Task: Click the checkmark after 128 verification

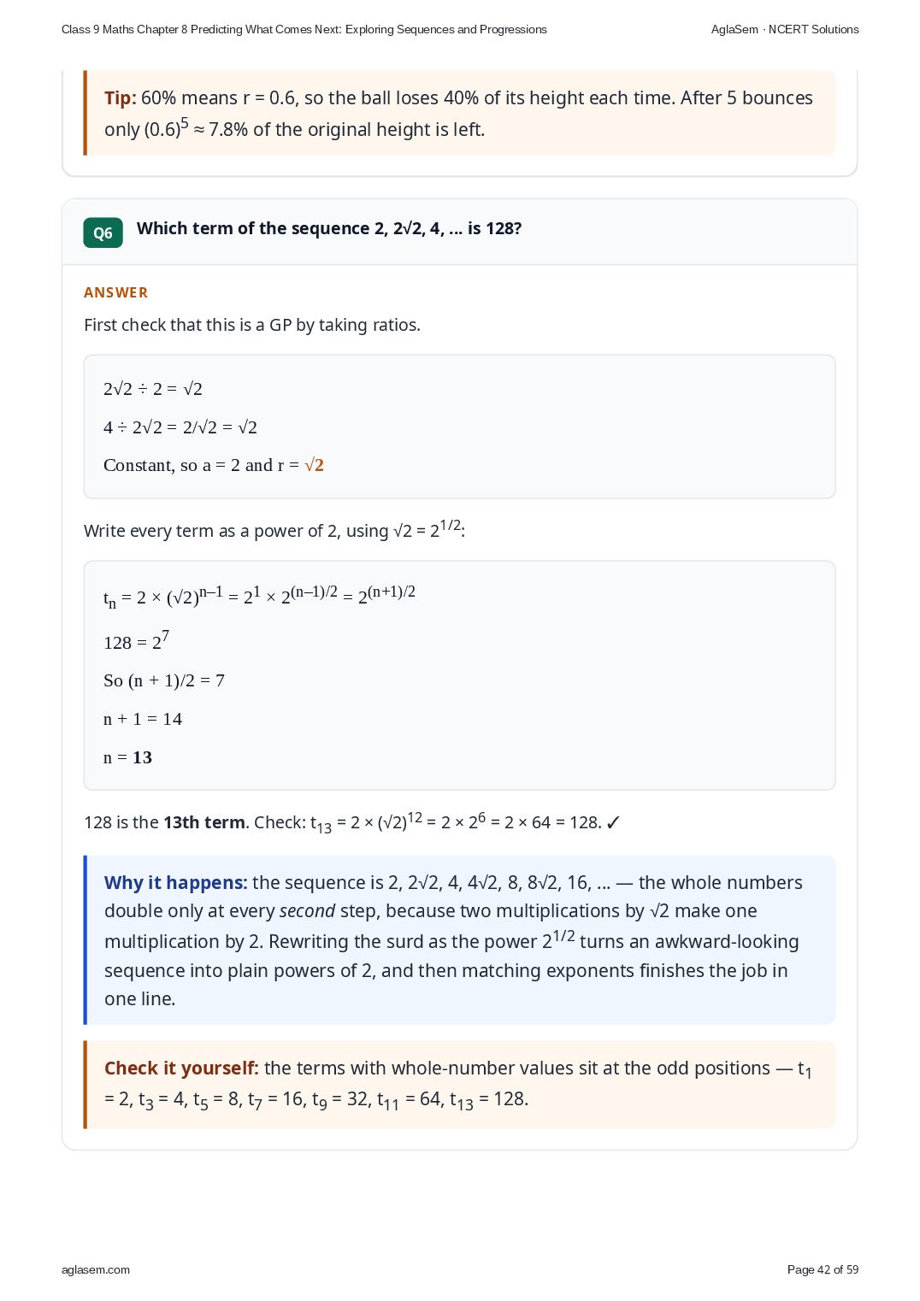Action: tap(613, 823)
